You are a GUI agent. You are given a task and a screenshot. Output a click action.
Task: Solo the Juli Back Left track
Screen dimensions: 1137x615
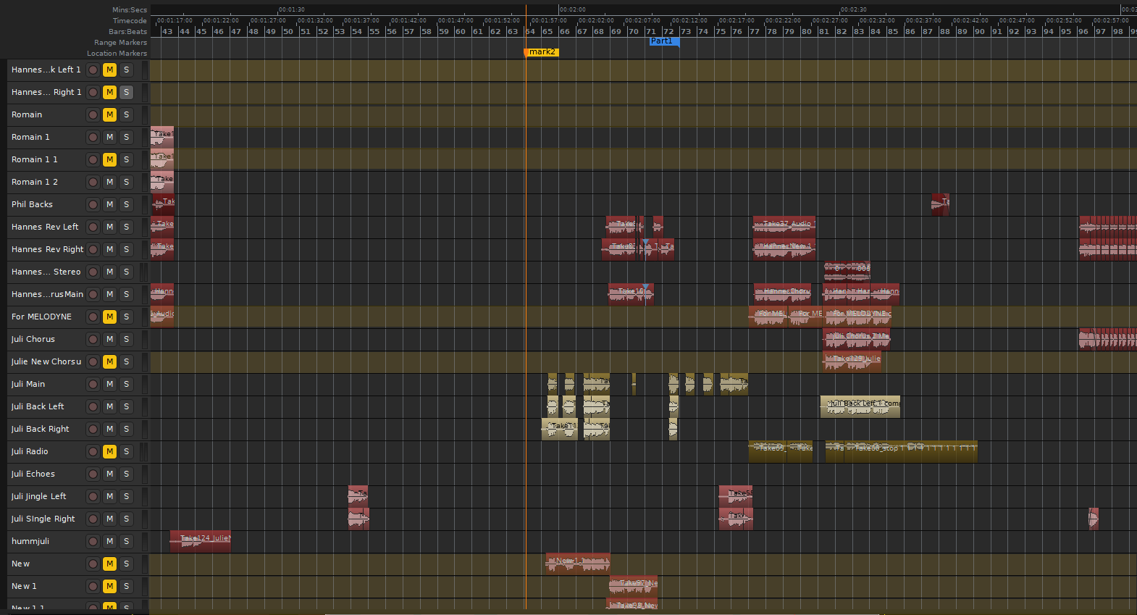pos(126,406)
